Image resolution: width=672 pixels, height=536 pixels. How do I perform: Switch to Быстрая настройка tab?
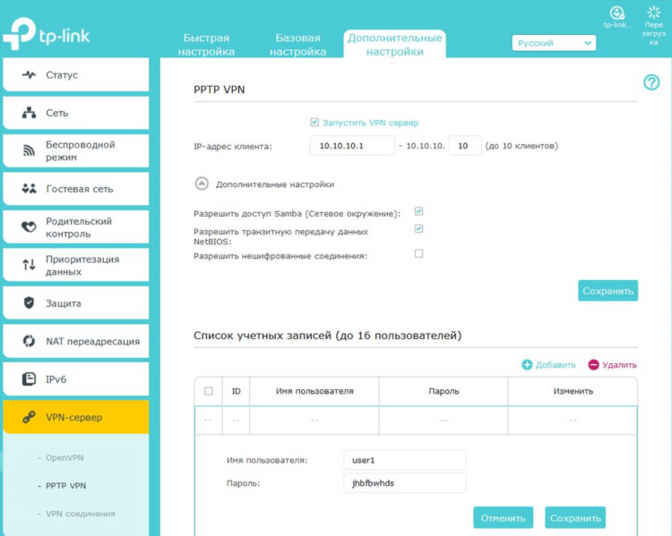206,45
